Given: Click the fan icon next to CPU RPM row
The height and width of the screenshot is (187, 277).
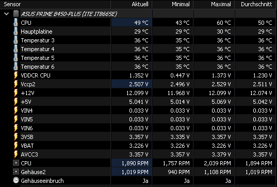Looking at the screenshot, I should pos(15,163).
